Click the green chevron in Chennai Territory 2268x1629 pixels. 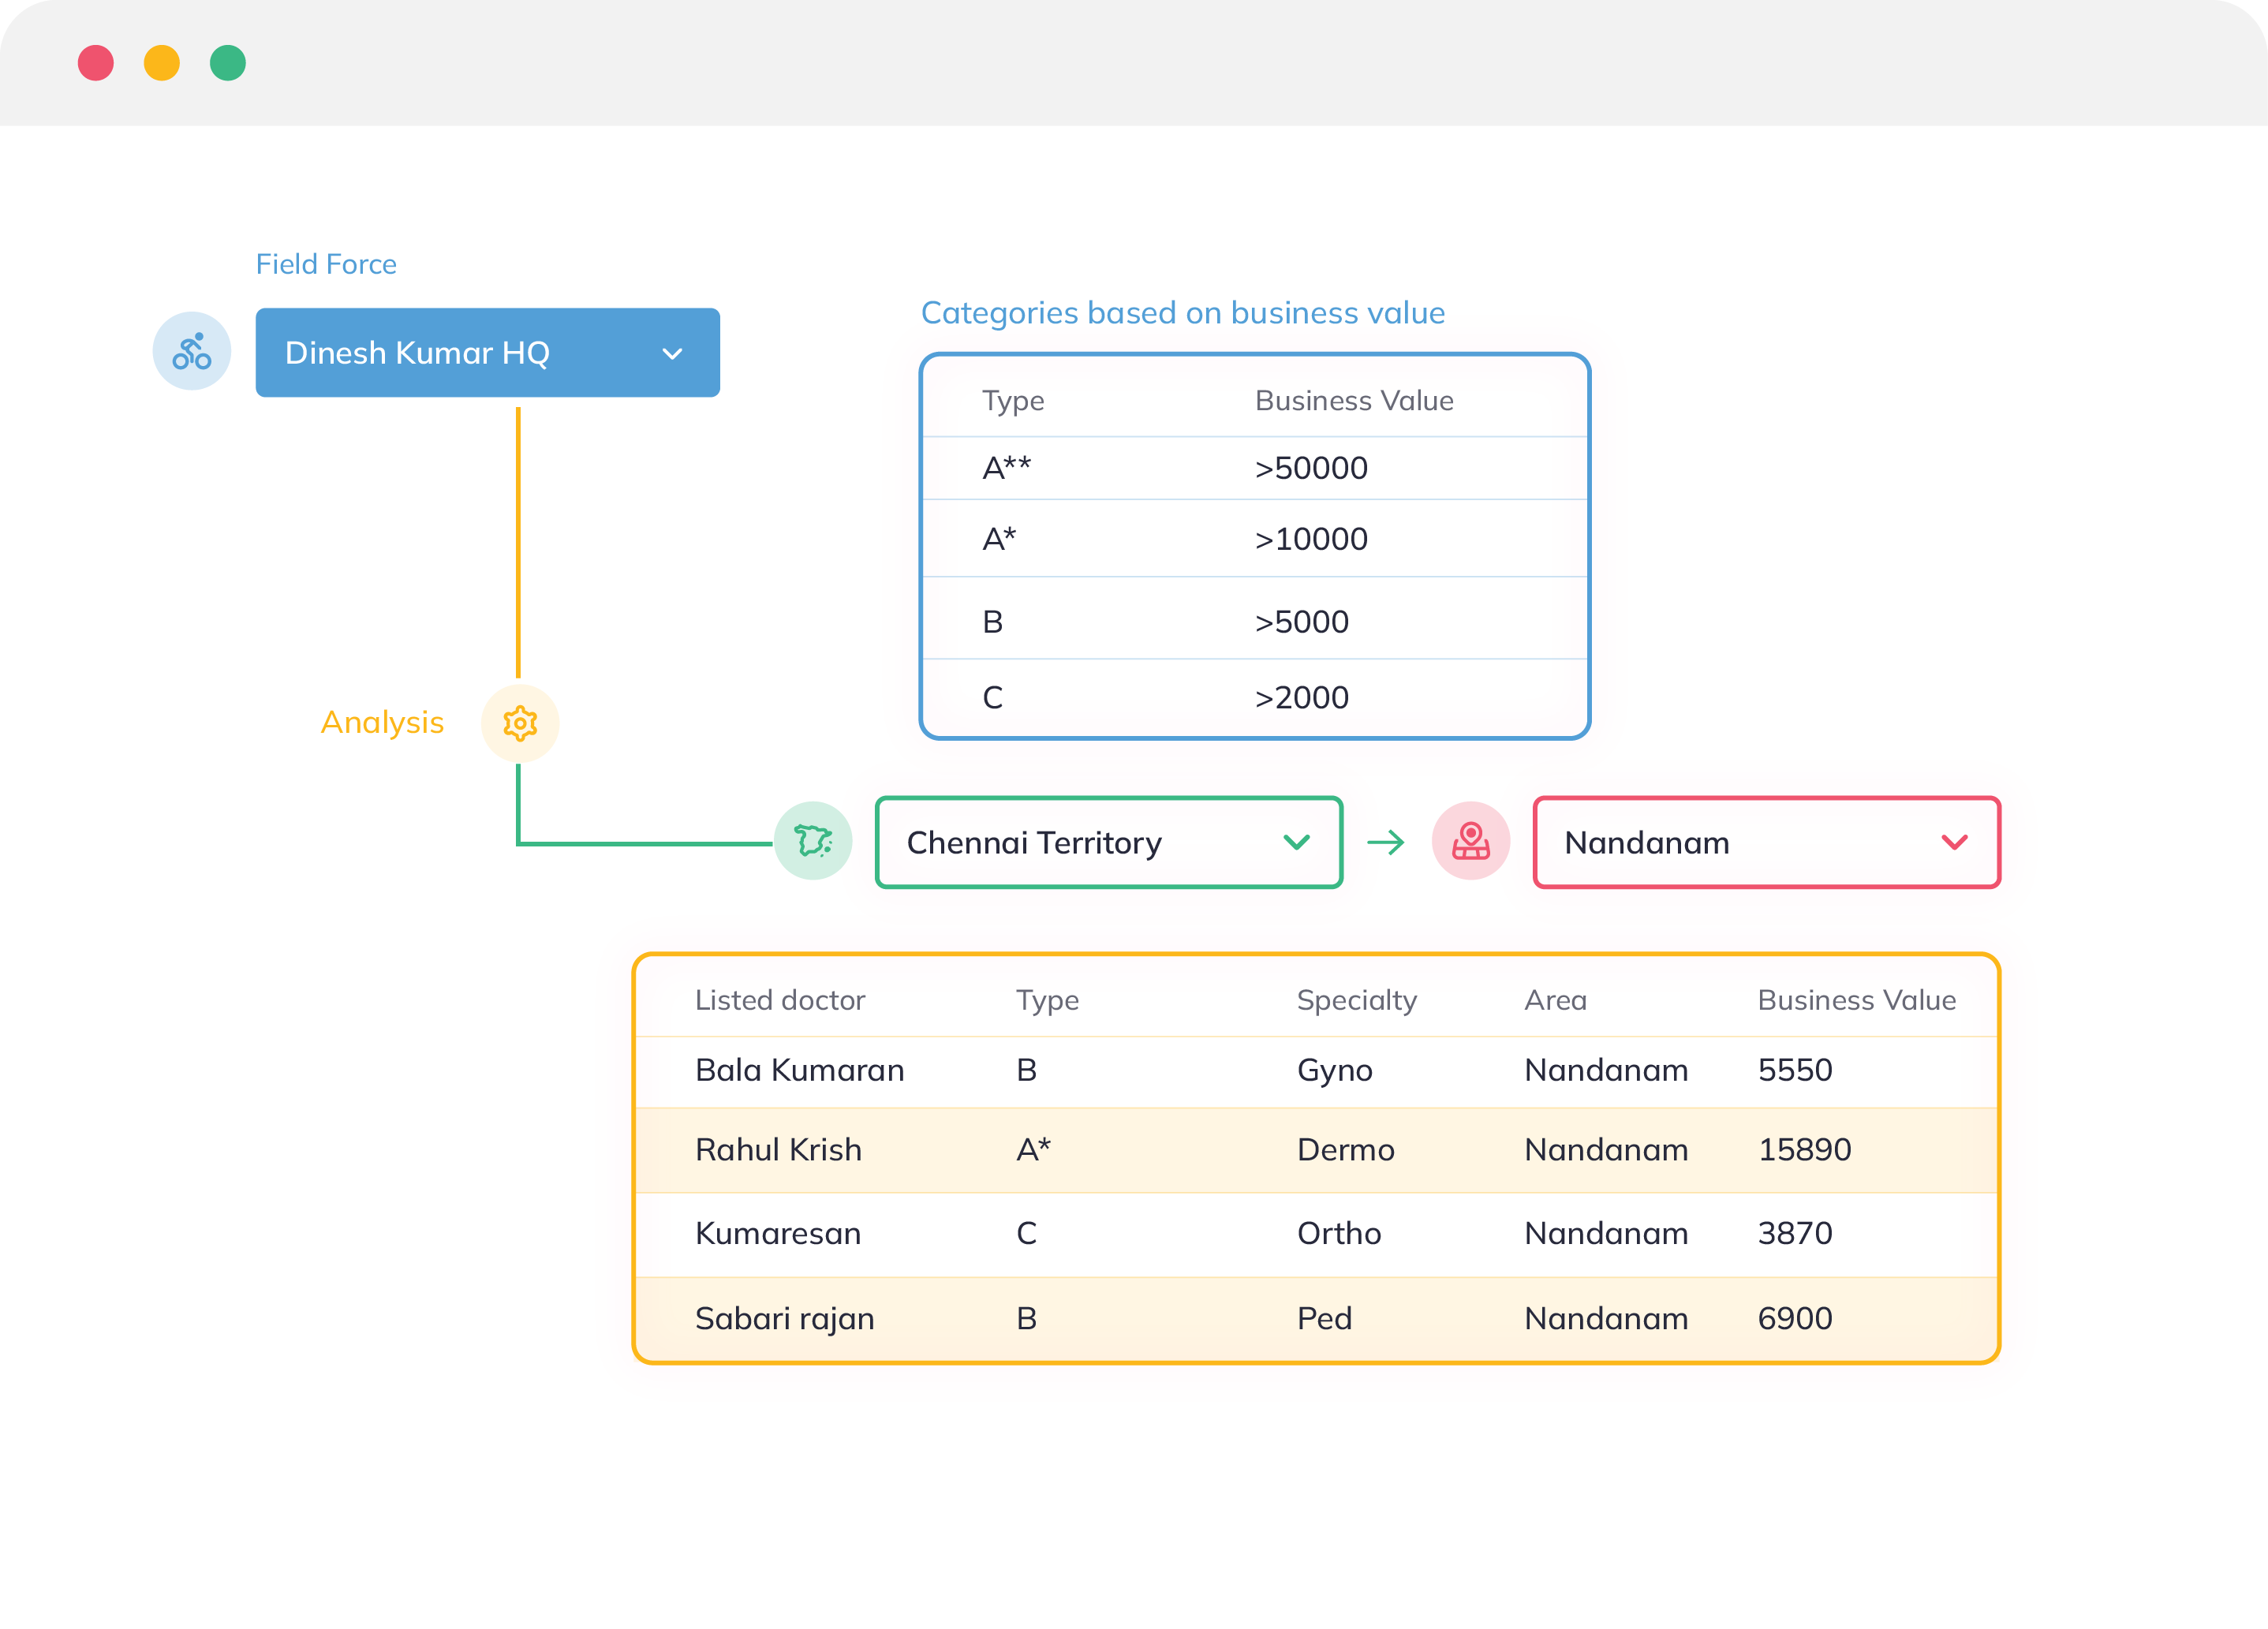pos(1297,842)
